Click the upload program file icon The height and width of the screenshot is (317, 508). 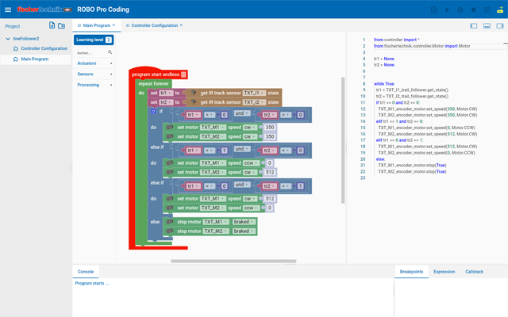pos(434,10)
